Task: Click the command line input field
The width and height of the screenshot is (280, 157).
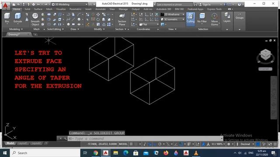Action: coord(145,138)
